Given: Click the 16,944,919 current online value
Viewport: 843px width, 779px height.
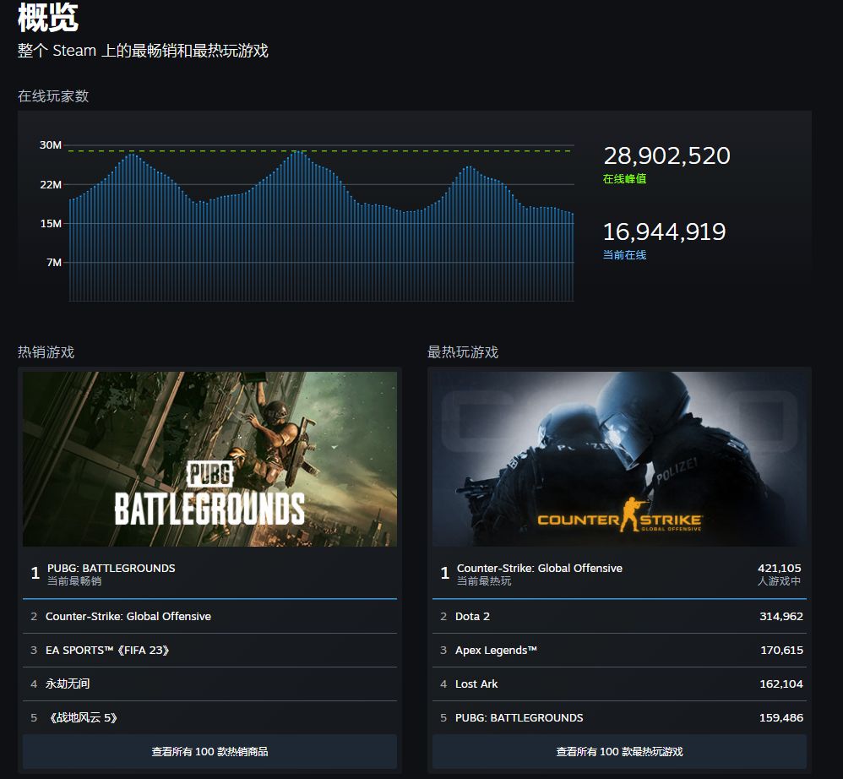Looking at the screenshot, I should point(665,232).
